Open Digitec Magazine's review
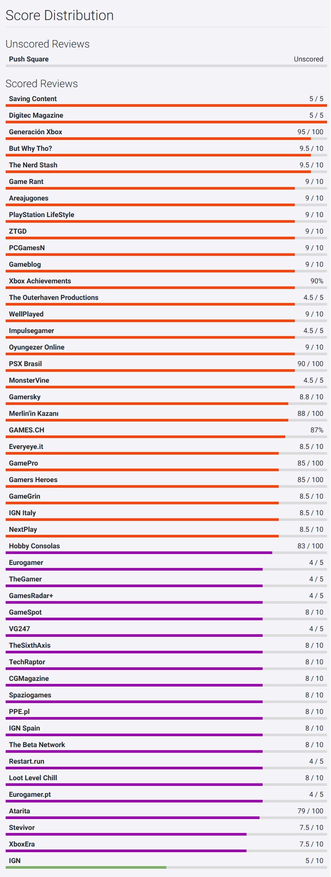This screenshot has height=877, width=331. point(36,116)
